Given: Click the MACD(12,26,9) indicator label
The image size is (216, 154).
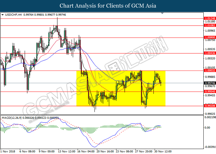Looking at the screenshot, I should 12,118.
